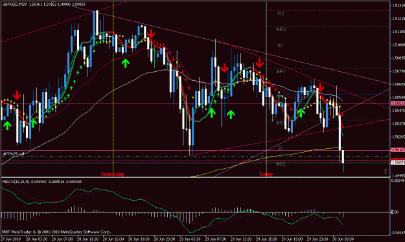The height and width of the screenshot is (242, 405).
Task: Click the 27 Jun 2010 date label
Action: point(11,239)
